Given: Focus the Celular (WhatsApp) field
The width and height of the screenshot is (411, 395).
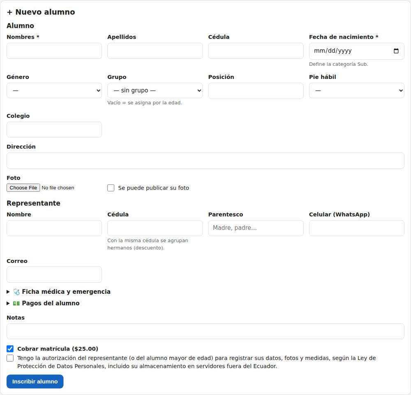Looking at the screenshot, I should pos(356,228).
